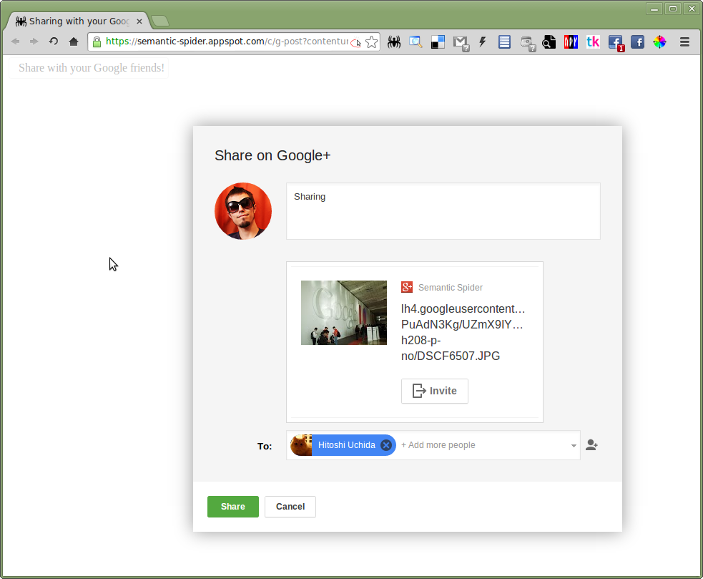This screenshot has height=579, width=703.
Task: Open the Chrome hamburger menu
Action: (x=684, y=42)
